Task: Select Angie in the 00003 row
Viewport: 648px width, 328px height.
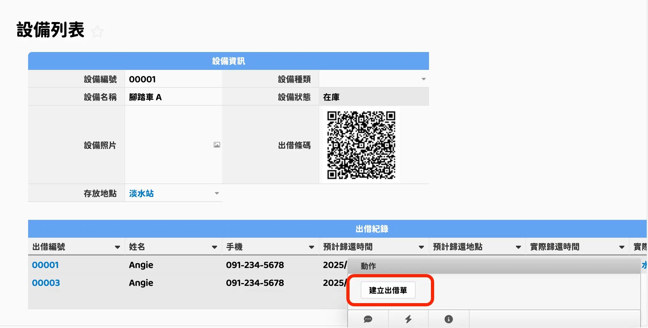Action: click(x=141, y=283)
